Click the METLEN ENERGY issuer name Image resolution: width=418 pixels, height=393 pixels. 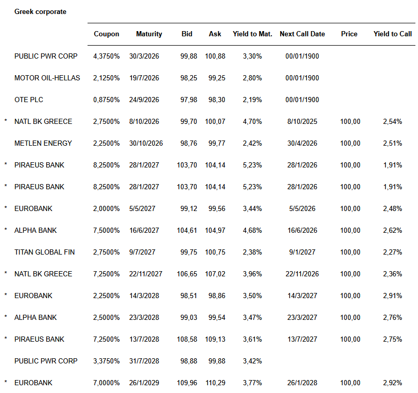(x=43, y=143)
